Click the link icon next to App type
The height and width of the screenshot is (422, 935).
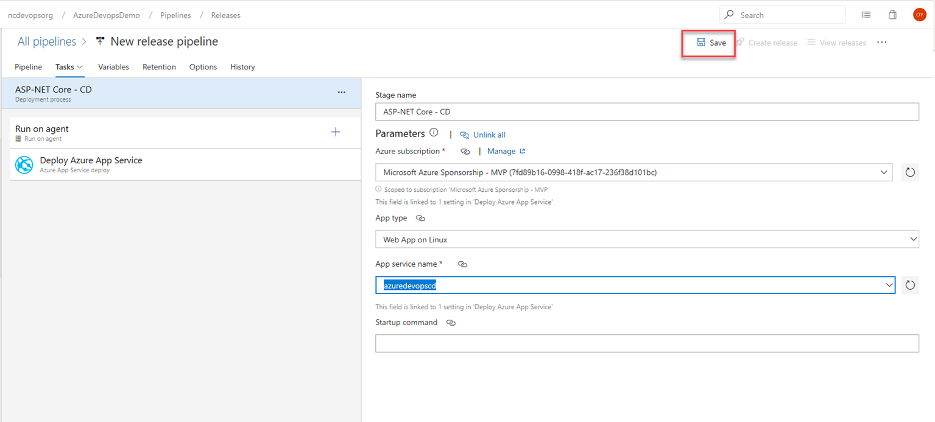coord(420,218)
